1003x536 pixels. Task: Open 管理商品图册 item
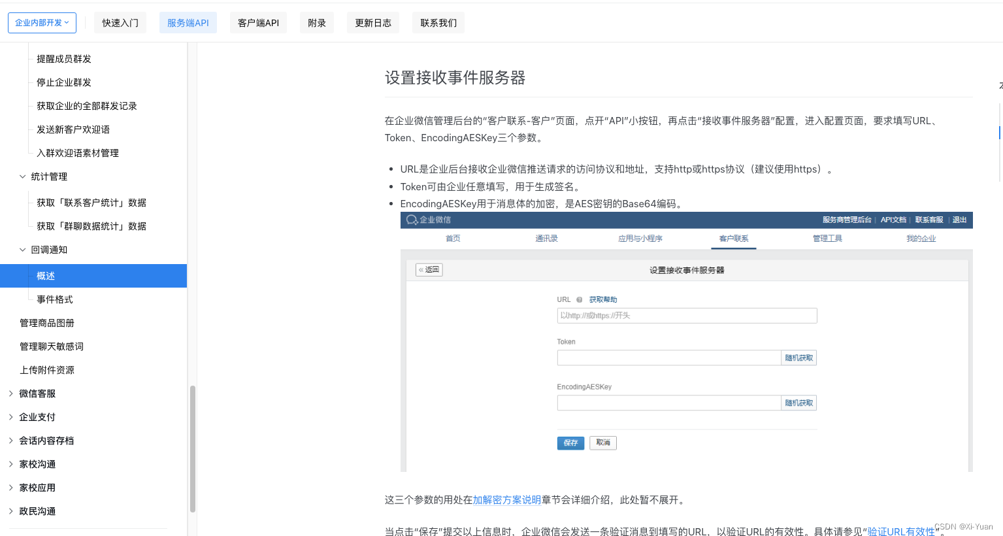coord(47,323)
